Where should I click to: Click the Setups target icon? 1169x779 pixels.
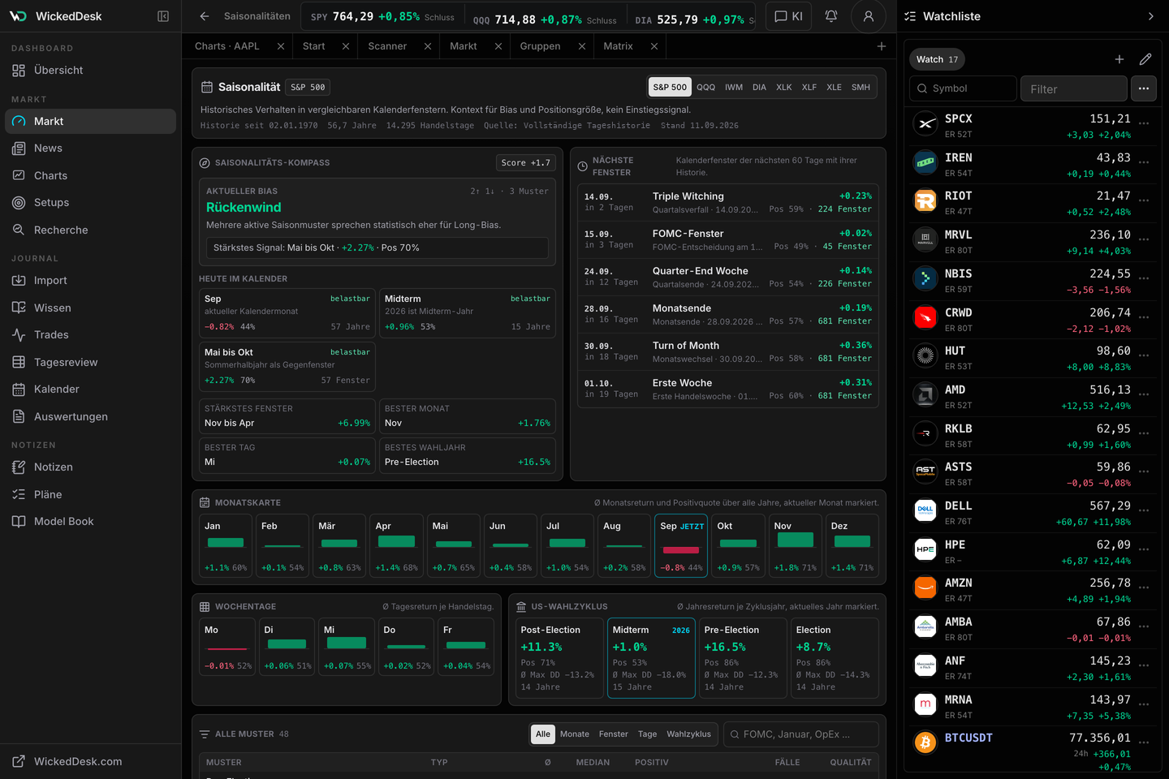[x=19, y=203]
